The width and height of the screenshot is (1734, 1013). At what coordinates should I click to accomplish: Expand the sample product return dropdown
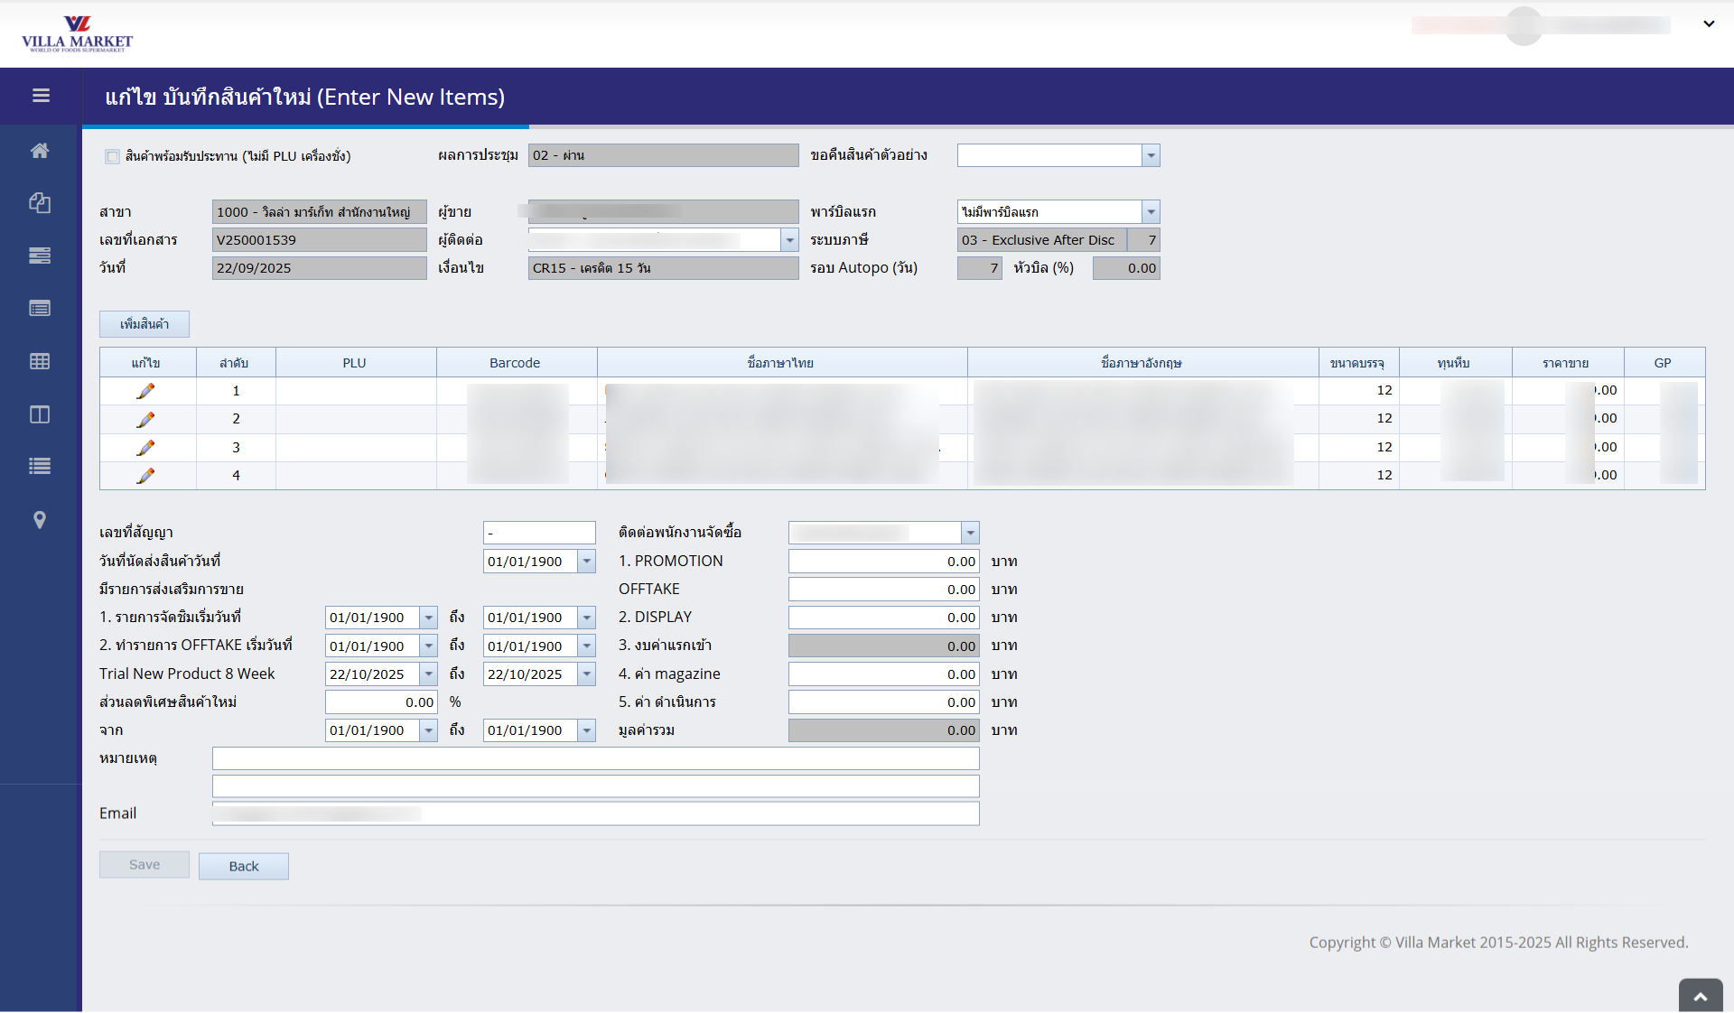(x=1151, y=155)
